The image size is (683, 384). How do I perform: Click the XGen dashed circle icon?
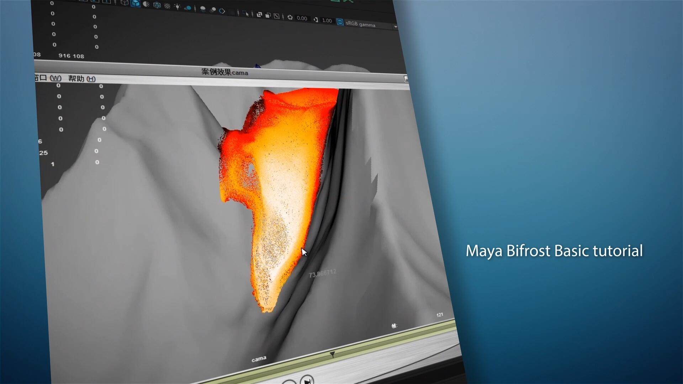(x=222, y=11)
